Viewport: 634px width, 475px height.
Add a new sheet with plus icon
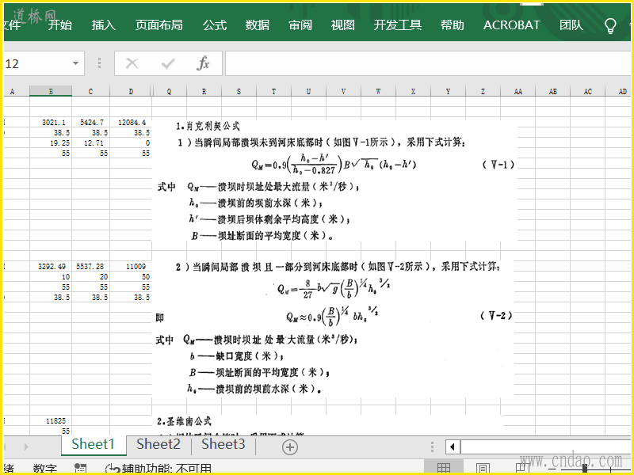(290, 446)
